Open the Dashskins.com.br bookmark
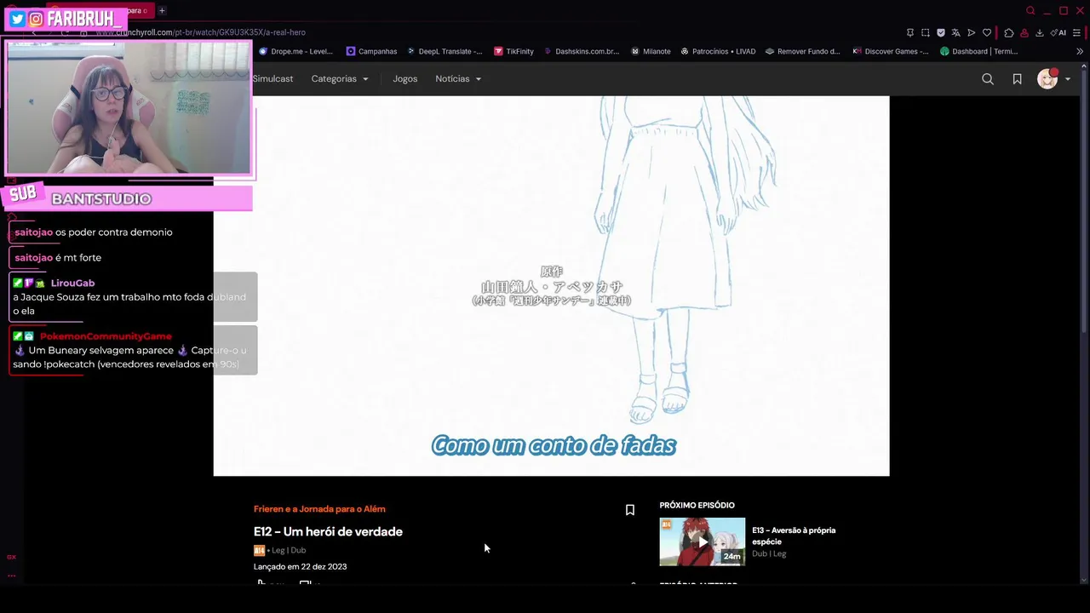The image size is (1090, 613). (x=582, y=51)
